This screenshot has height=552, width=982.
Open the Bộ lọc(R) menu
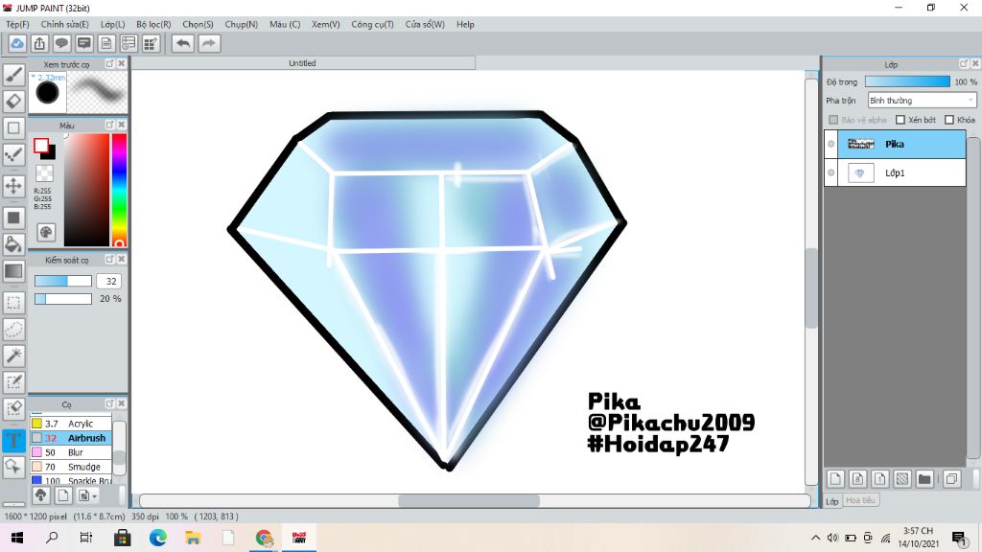click(153, 24)
